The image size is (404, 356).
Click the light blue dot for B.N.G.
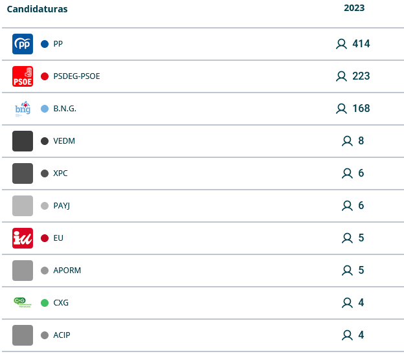click(x=45, y=109)
